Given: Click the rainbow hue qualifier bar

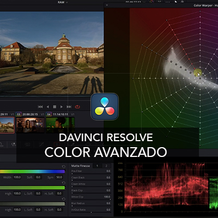Looking at the screenshot, I should tap(32, 172).
